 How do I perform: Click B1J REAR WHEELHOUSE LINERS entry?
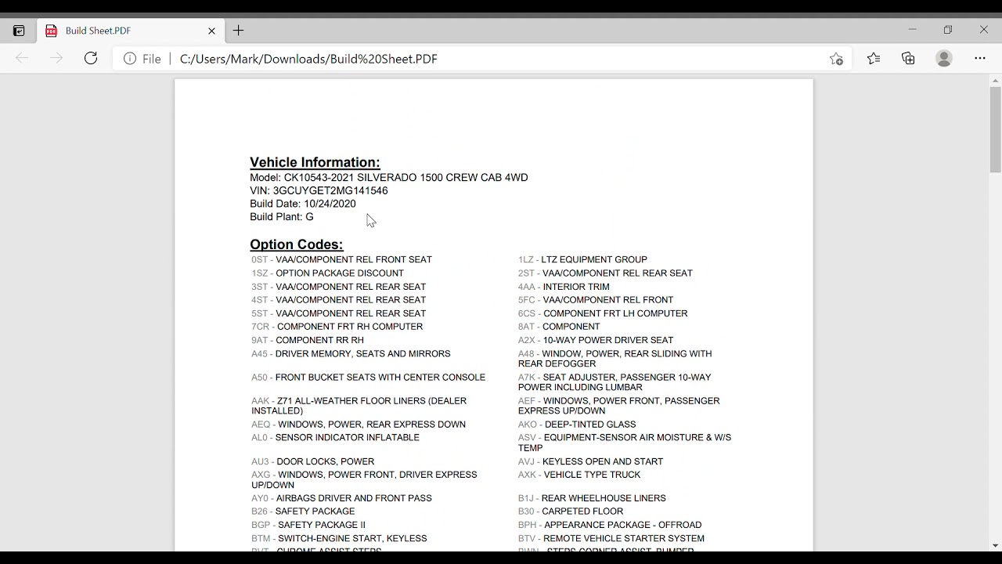click(592, 498)
